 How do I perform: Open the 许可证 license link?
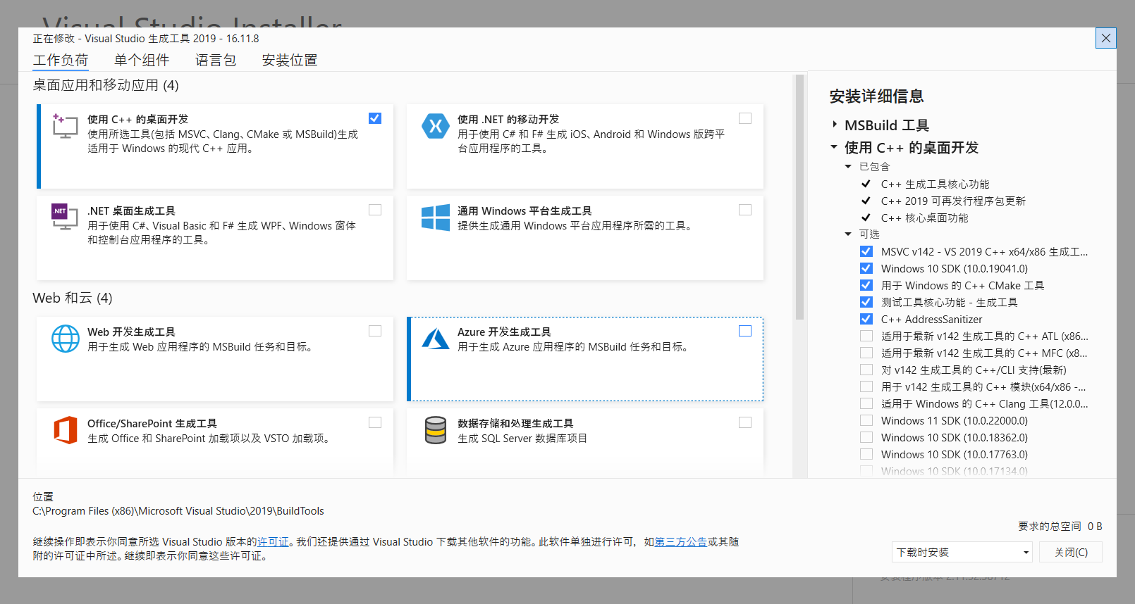(273, 542)
